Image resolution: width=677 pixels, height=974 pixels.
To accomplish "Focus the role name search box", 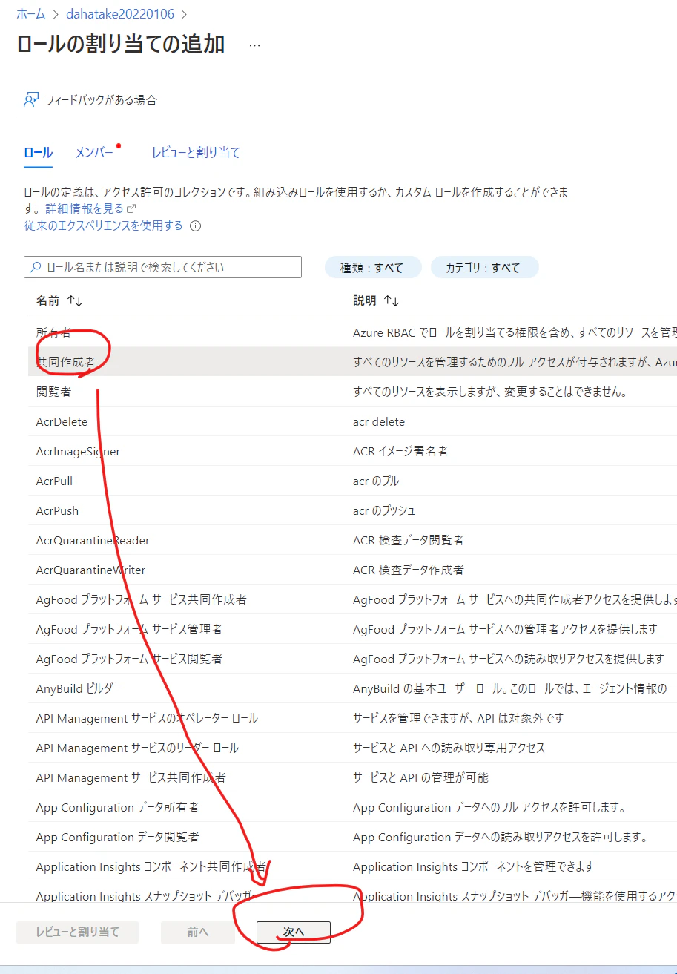I will (162, 267).
